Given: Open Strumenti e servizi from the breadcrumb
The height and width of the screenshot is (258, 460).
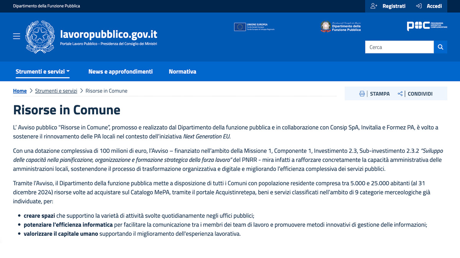Looking at the screenshot, I should (56, 91).
